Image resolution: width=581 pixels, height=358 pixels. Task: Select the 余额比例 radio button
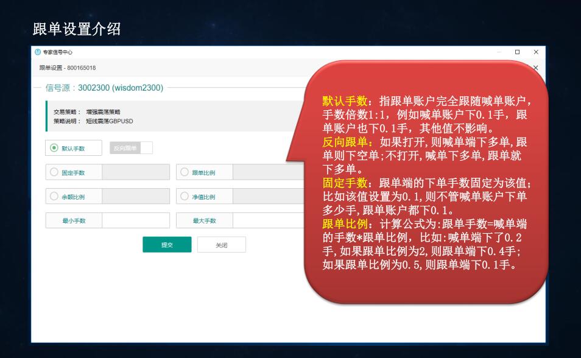(x=54, y=197)
